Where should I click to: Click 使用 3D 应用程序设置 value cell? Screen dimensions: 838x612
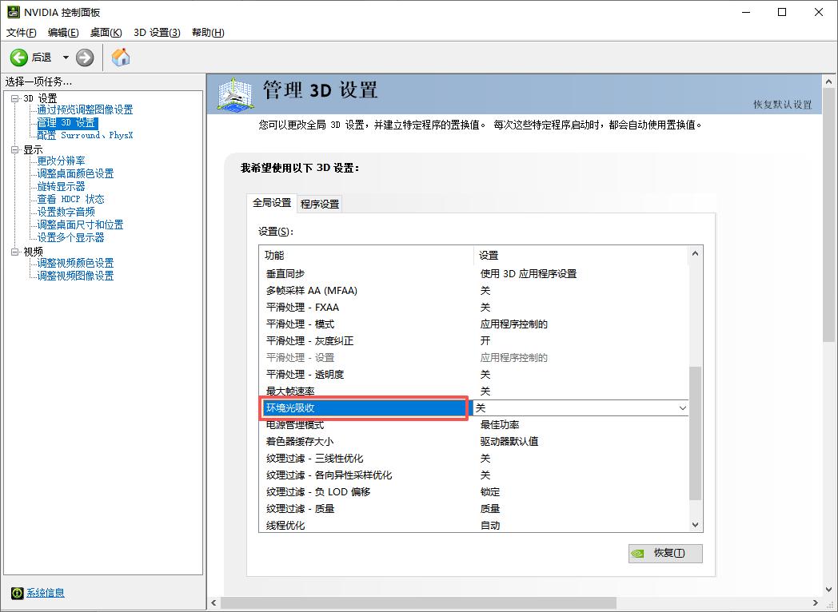click(529, 273)
